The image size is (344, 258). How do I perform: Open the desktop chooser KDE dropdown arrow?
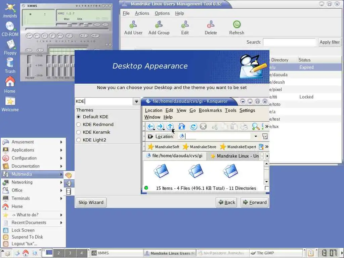[136, 101]
